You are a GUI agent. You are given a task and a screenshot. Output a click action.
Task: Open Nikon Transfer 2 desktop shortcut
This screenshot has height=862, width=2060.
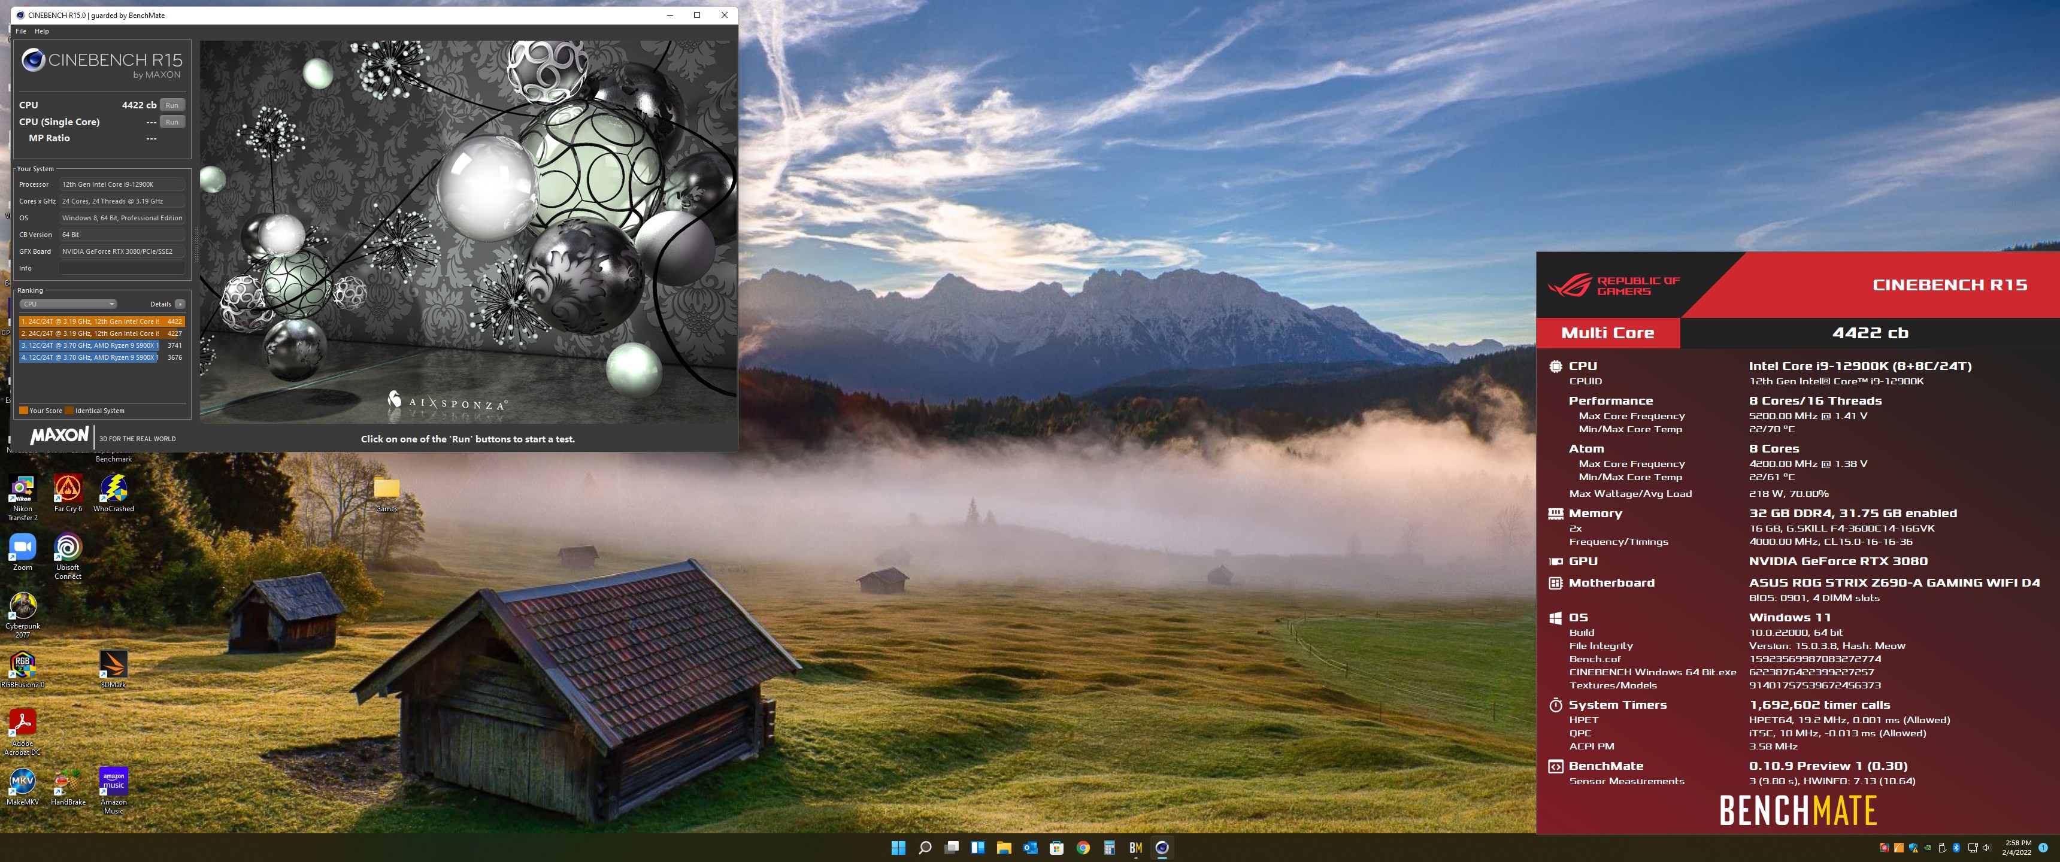point(22,497)
